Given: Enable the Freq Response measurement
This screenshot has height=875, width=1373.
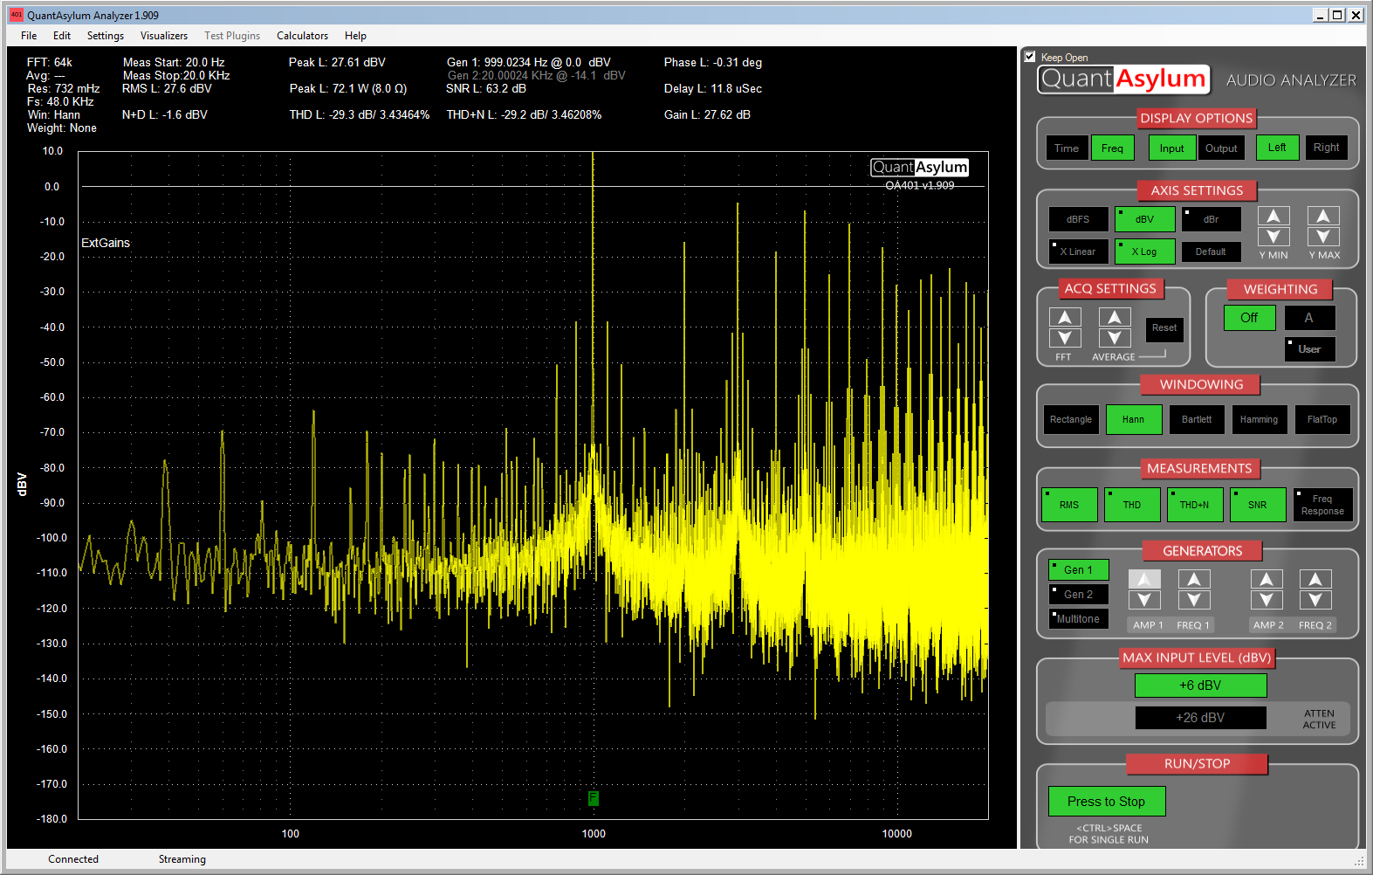Looking at the screenshot, I should coord(1323,505).
